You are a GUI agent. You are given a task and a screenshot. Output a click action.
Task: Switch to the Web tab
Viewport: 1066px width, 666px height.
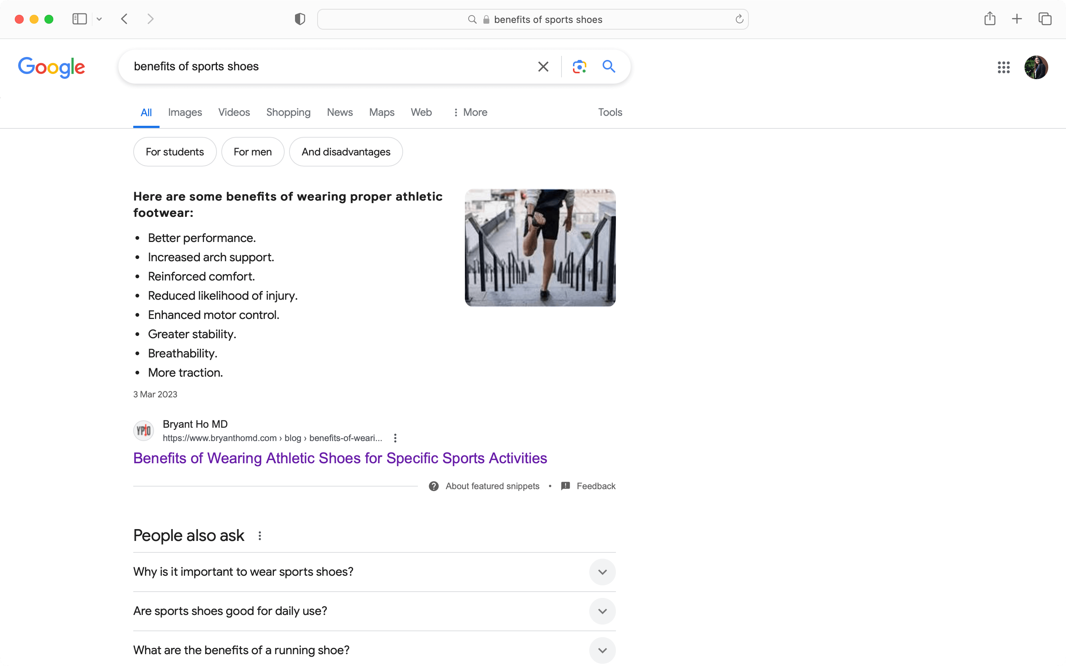tap(421, 113)
